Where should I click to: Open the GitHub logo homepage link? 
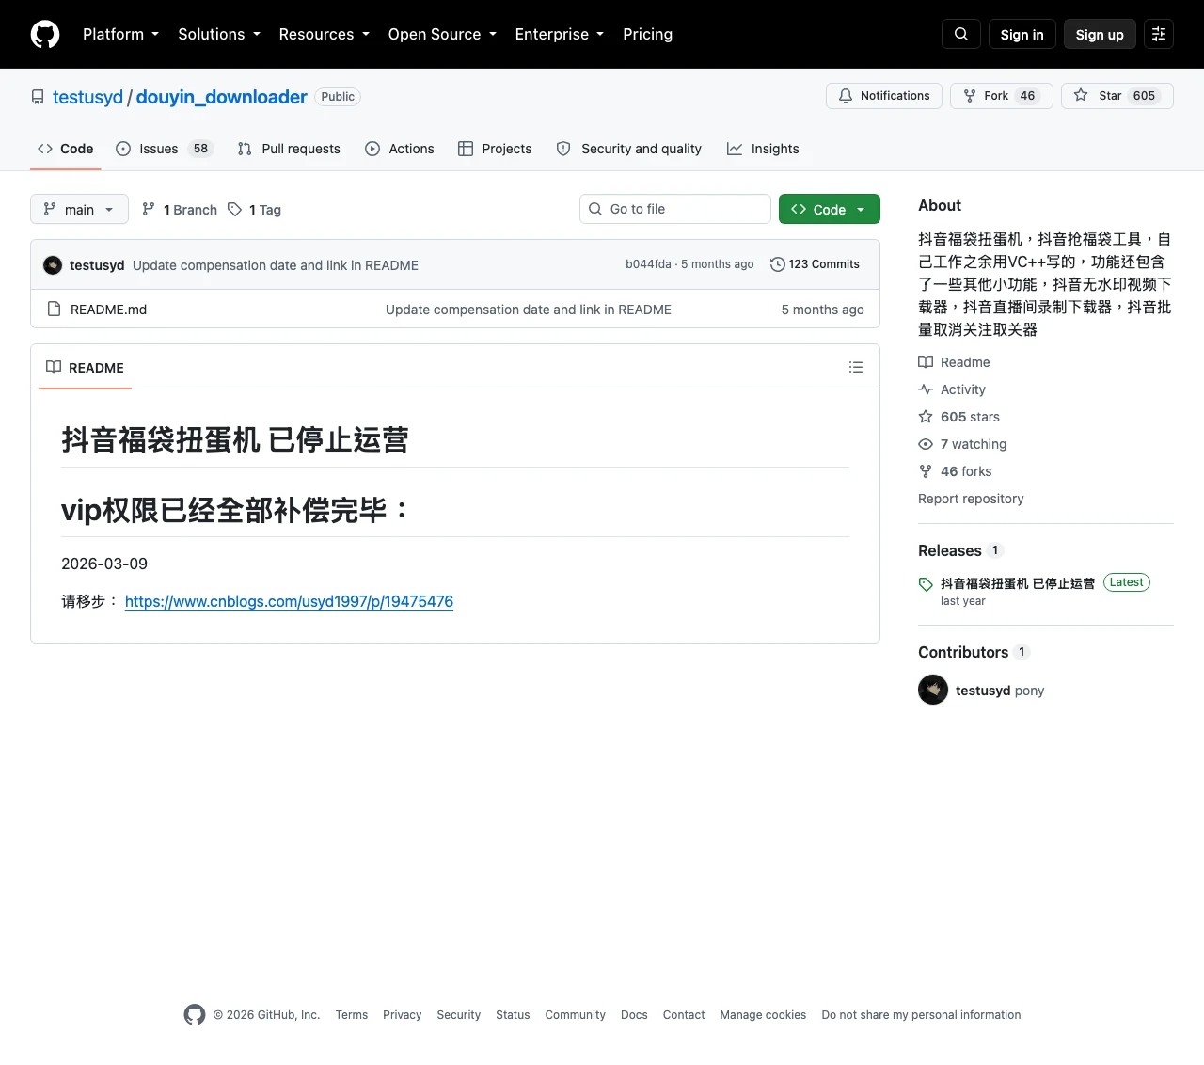pos(45,34)
